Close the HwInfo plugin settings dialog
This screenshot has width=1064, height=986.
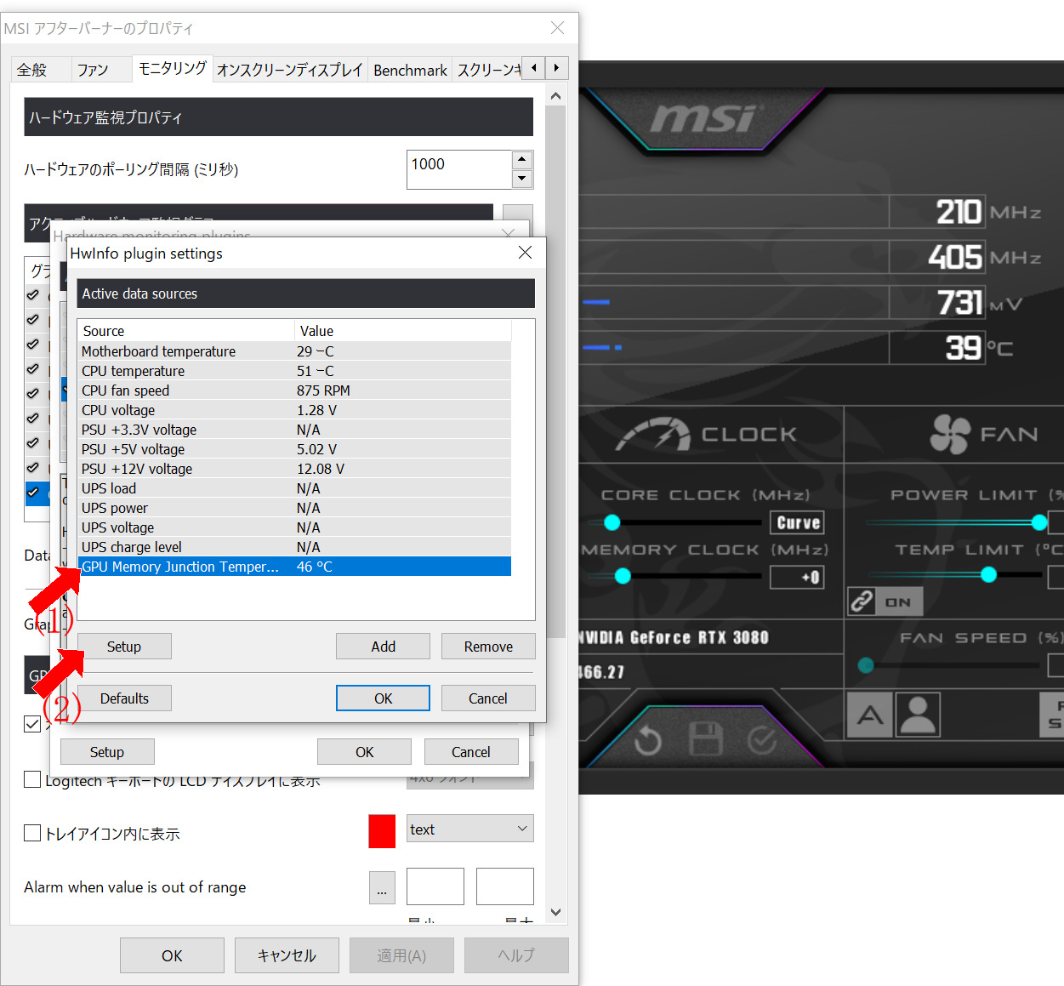pos(525,253)
